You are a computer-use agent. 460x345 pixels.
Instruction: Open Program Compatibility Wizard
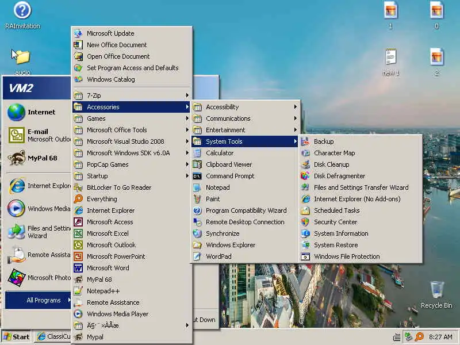(245, 210)
